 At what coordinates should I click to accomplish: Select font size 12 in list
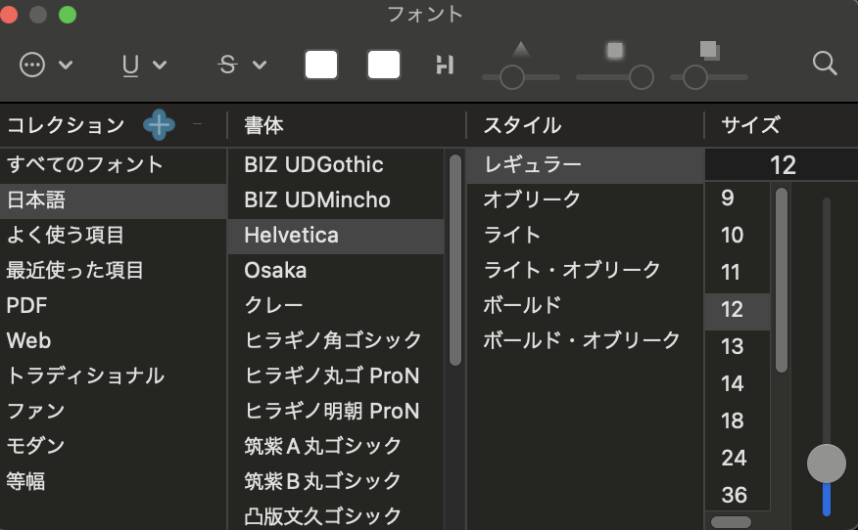(738, 310)
